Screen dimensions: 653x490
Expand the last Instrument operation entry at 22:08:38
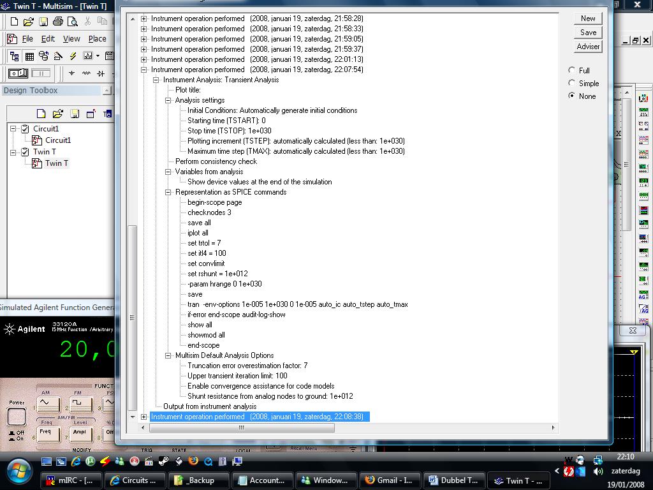pyautogui.click(x=143, y=417)
